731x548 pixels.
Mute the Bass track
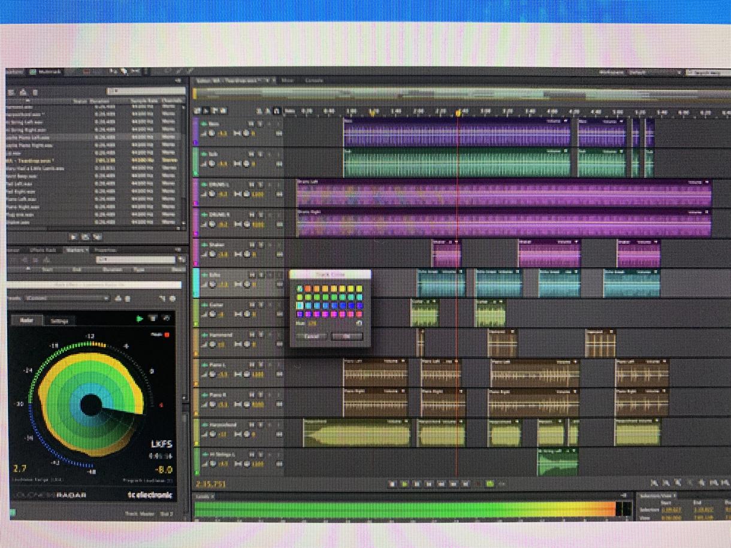pyautogui.click(x=252, y=123)
